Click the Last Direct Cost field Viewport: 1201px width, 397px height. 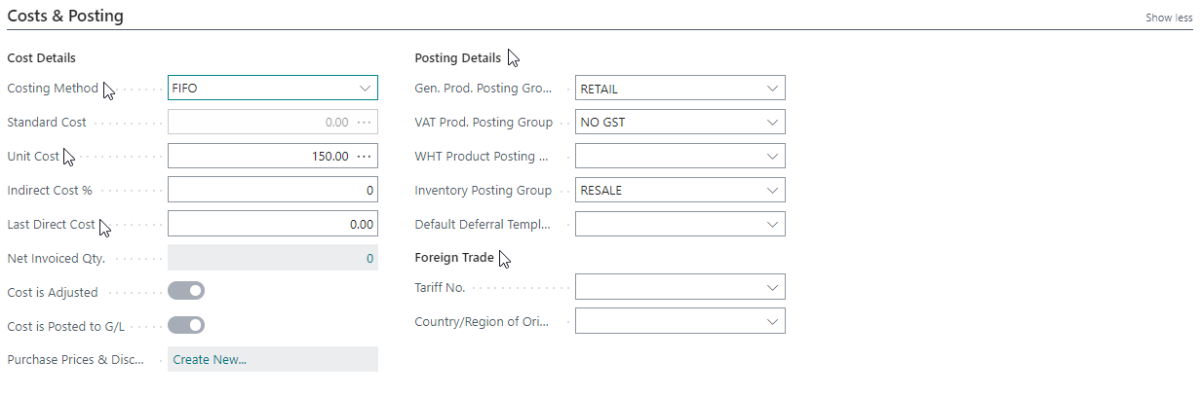point(273,224)
